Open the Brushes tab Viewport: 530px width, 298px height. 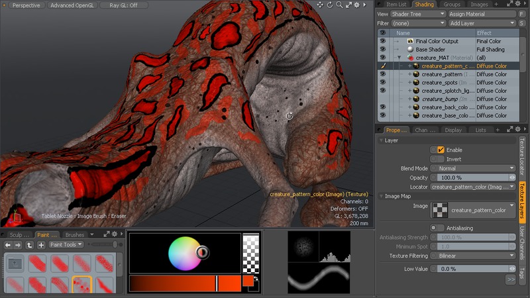[x=75, y=234]
